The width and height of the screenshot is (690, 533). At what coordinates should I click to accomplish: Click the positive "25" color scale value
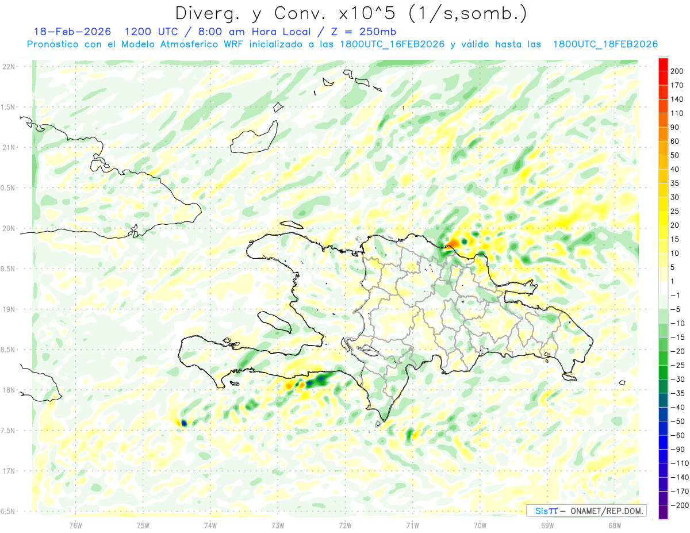click(x=676, y=211)
